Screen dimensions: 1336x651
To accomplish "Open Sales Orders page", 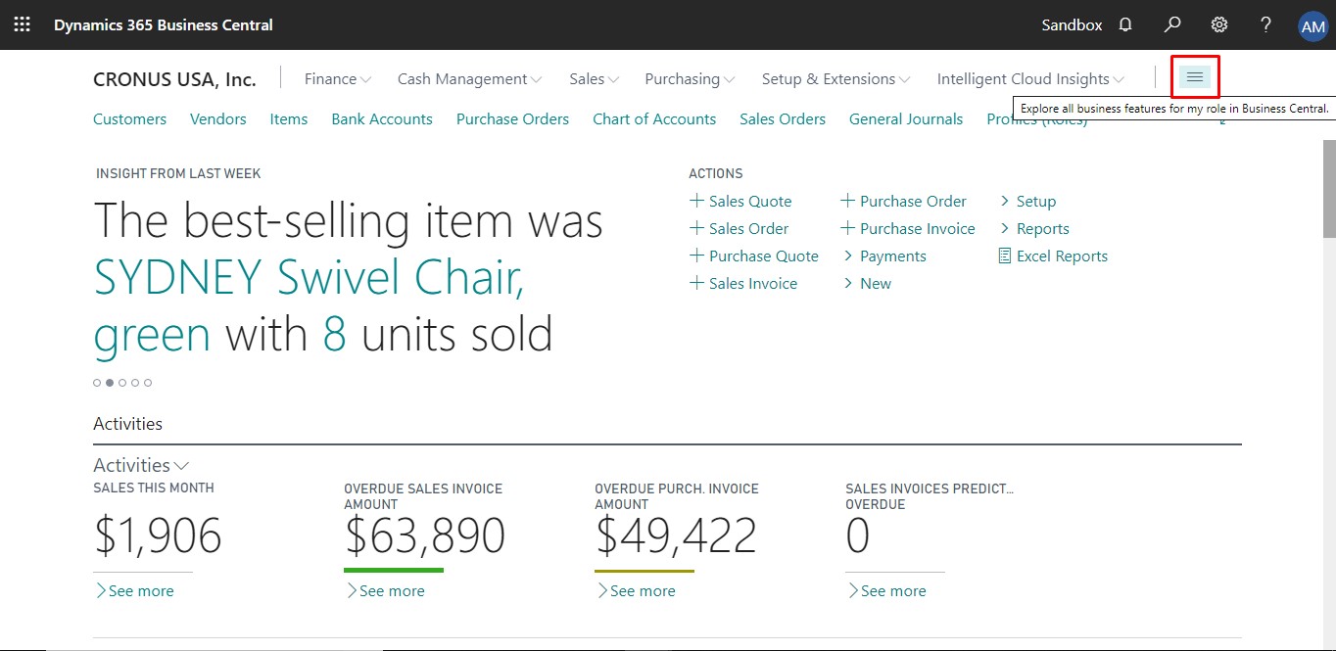I will [783, 118].
